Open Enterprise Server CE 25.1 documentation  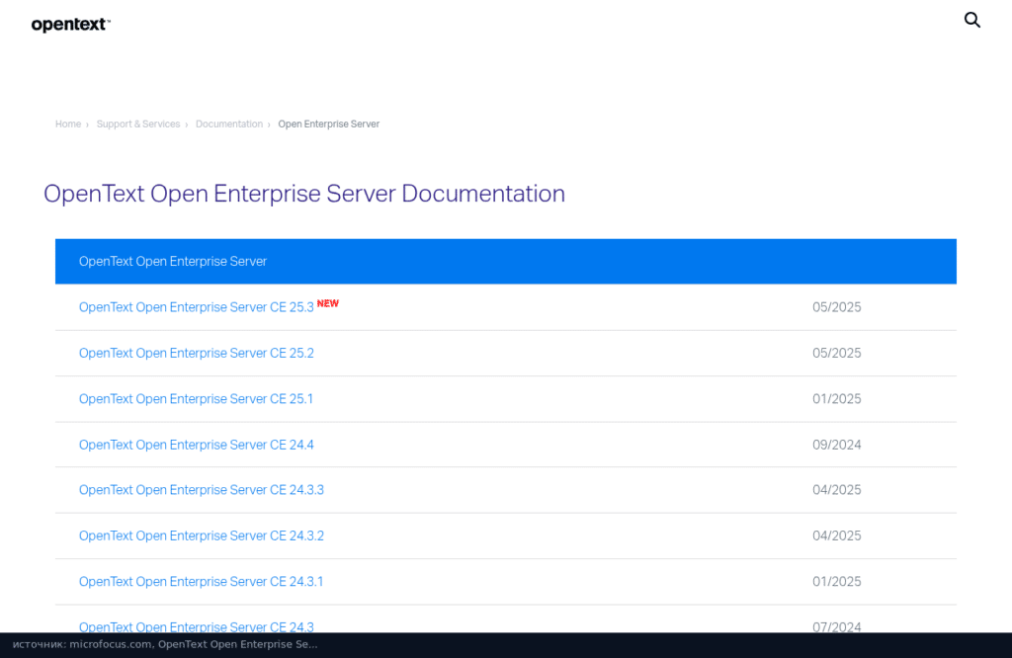(x=196, y=399)
